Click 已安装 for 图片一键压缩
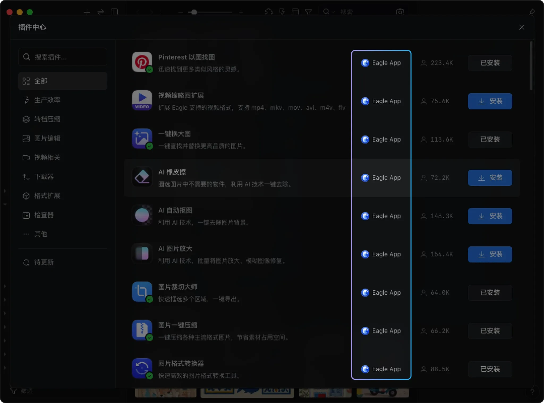544x403 pixels. 490,331
